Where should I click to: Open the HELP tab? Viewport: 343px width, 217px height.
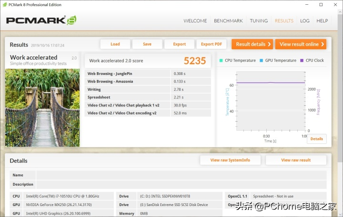322,21
